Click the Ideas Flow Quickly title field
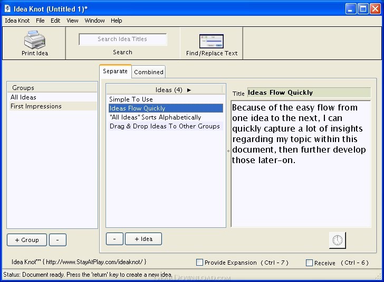The height and width of the screenshot is (282, 384). [308, 93]
